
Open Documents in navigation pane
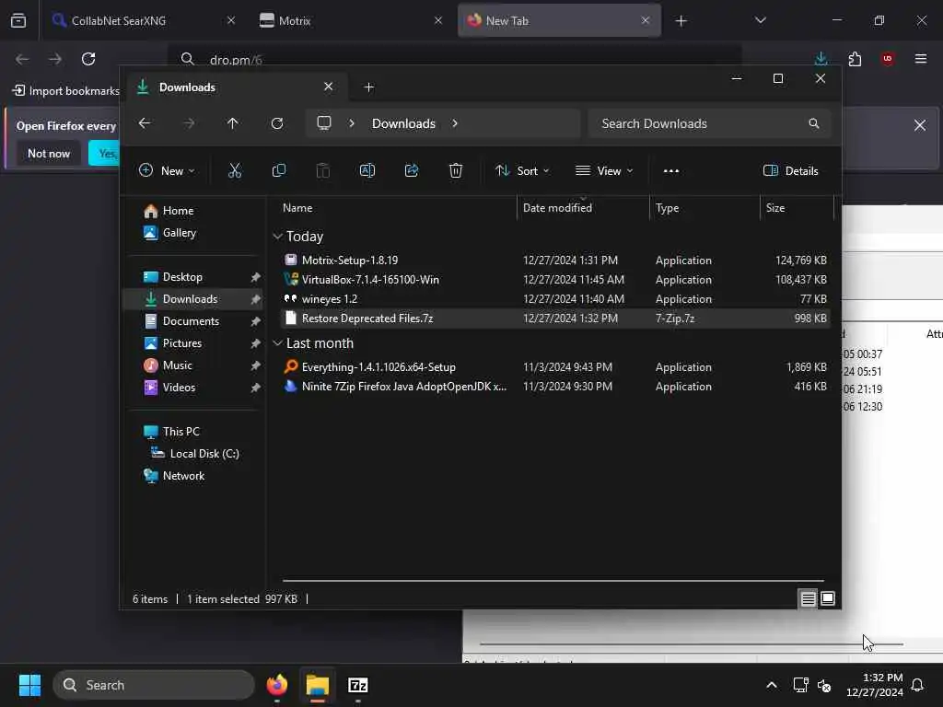click(x=191, y=321)
